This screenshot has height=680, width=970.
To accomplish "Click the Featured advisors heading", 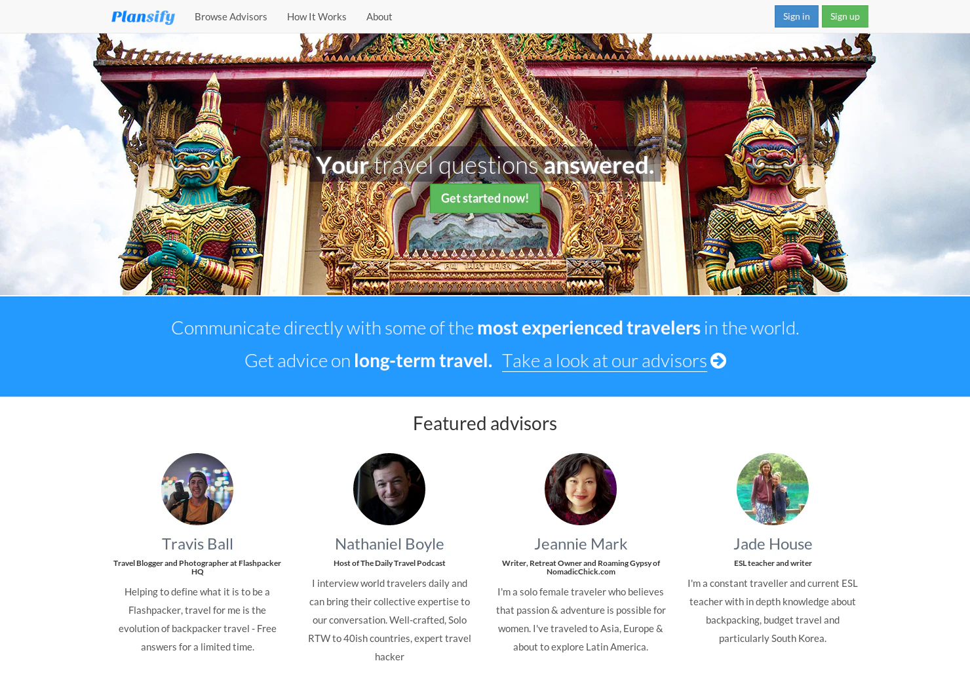I will click(x=485, y=424).
